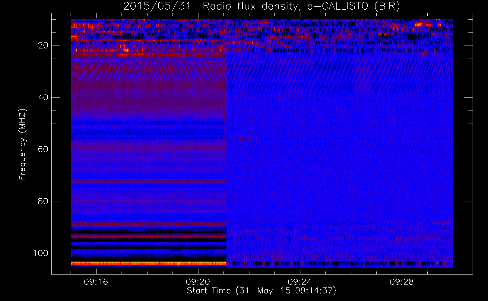Click the 20 MHz frequency tick label
This screenshot has height=301, width=488.
(43, 45)
